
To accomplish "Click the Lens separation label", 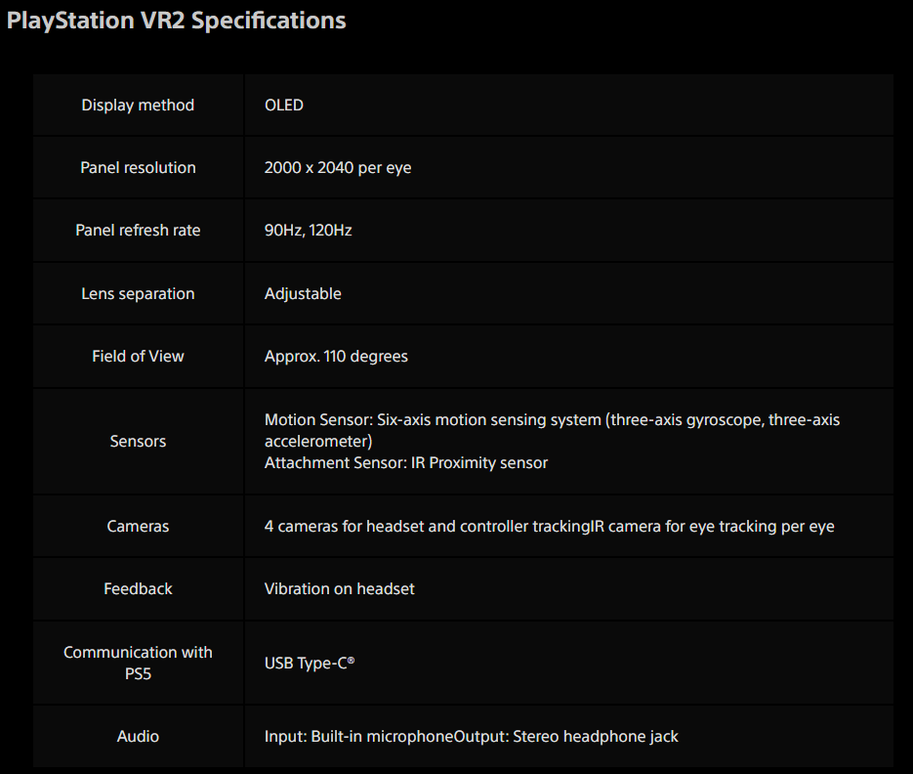I will (138, 293).
